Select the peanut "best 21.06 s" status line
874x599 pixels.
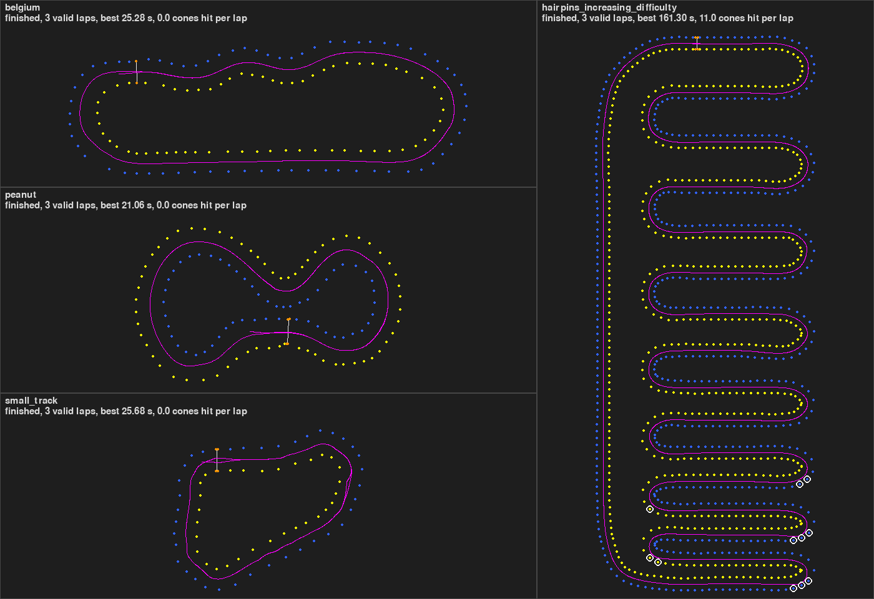pos(125,205)
